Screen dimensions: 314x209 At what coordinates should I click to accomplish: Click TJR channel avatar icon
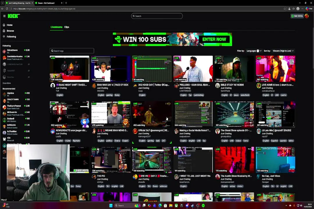pyautogui.click(x=53, y=86)
